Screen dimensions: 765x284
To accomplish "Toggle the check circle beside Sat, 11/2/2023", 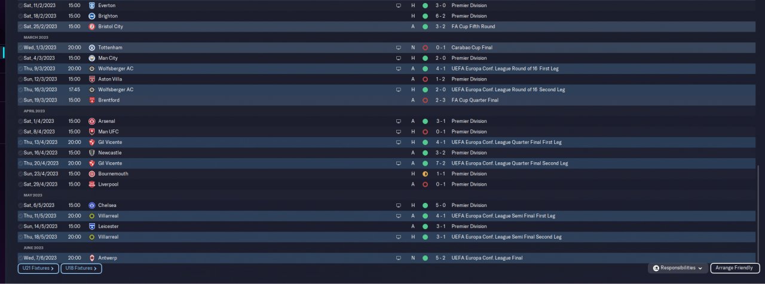I will (x=20, y=5).
